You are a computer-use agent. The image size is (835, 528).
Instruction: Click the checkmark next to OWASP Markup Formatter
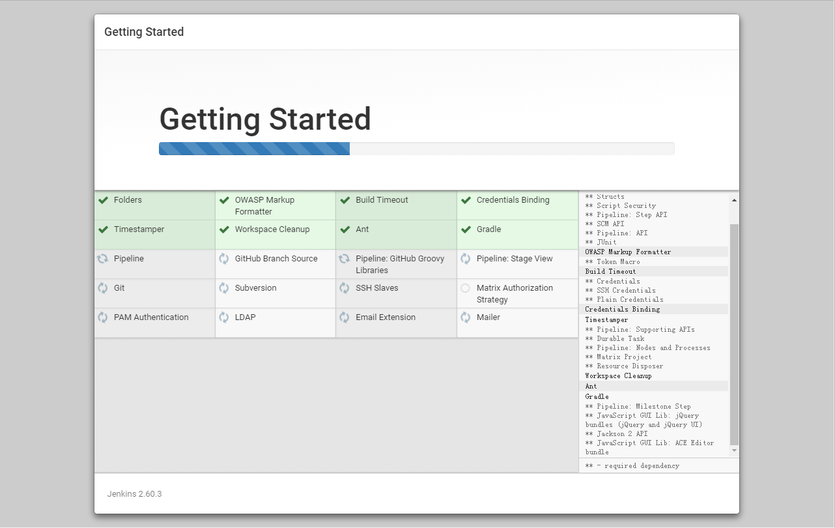click(x=224, y=200)
